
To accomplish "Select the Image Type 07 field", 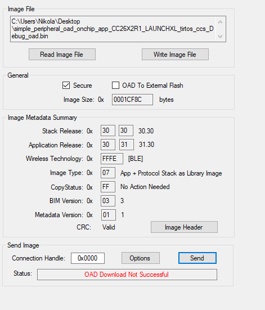I will tap(108, 173).
